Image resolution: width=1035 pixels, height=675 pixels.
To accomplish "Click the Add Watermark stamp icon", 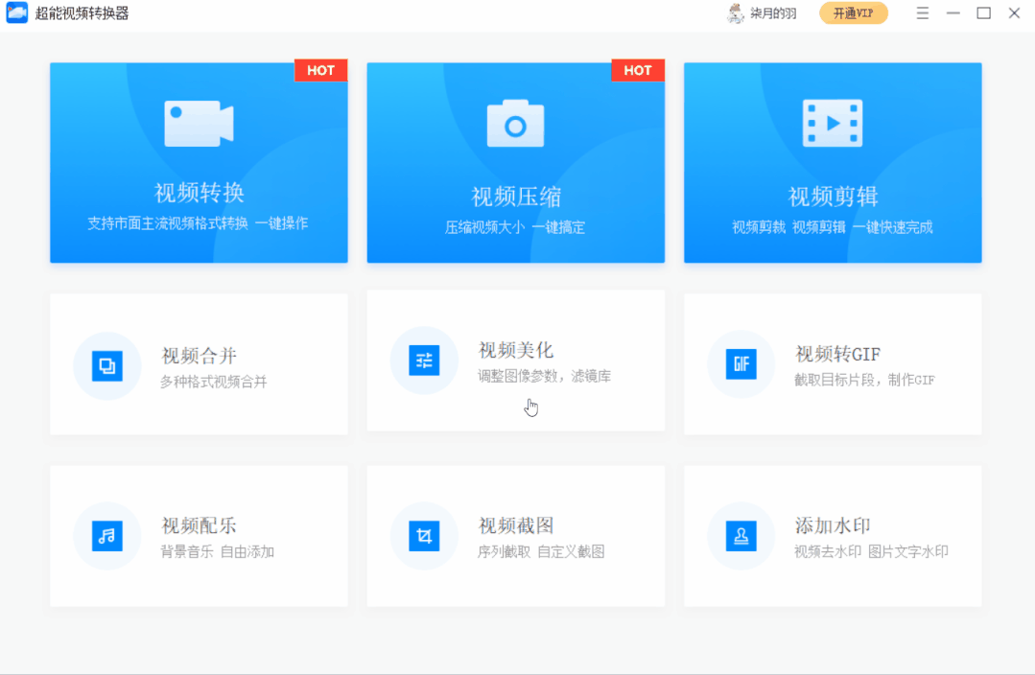I will [x=741, y=536].
